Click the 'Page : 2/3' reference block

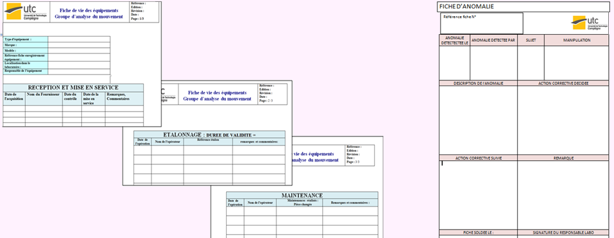[x=273, y=94]
